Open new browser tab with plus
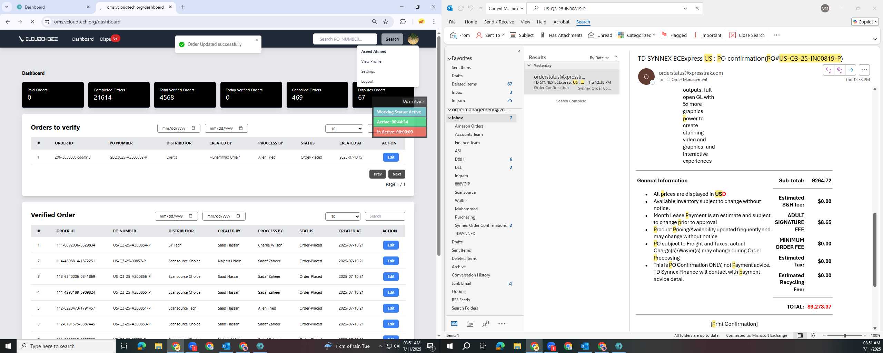 (x=183, y=7)
